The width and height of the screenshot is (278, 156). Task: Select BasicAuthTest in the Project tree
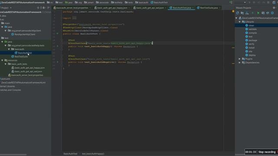(x=25, y=53)
